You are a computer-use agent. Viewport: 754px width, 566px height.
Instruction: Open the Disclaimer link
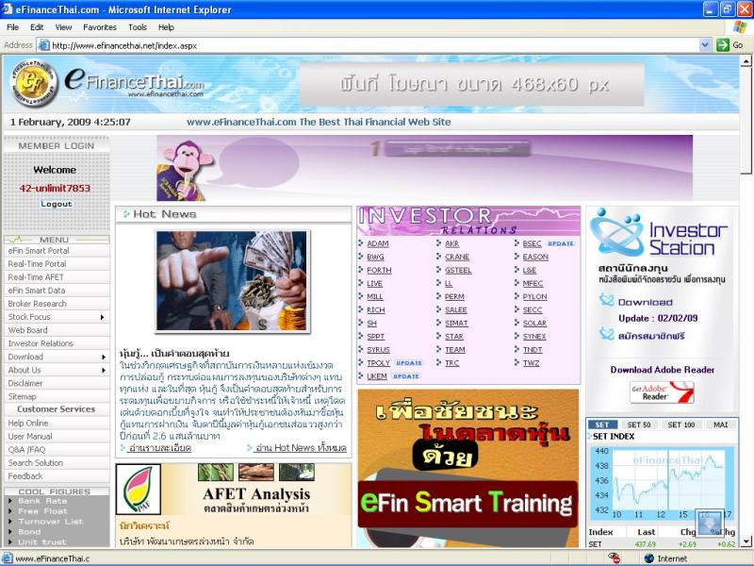click(x=25, y=383)
